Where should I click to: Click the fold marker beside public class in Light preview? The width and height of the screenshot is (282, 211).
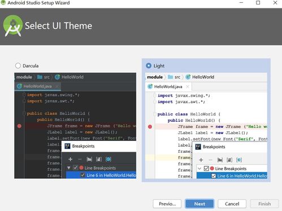coord(155,114)
